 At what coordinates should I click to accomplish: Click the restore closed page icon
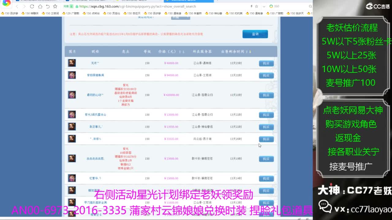(x=47, y=6)
